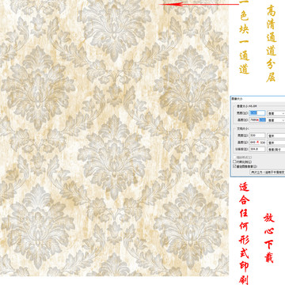Uncheck the Resample Image checkbox
This screenshot has height=285, width=285.
pos(234,166)
